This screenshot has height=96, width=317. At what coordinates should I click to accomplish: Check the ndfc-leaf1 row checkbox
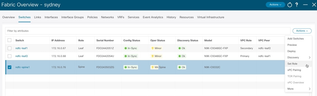10,48
